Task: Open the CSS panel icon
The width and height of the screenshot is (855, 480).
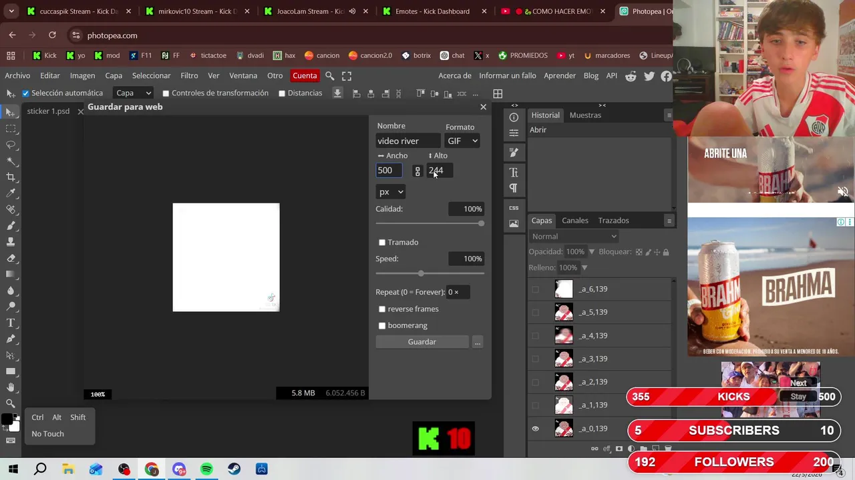Action: (x=514, y=207)
